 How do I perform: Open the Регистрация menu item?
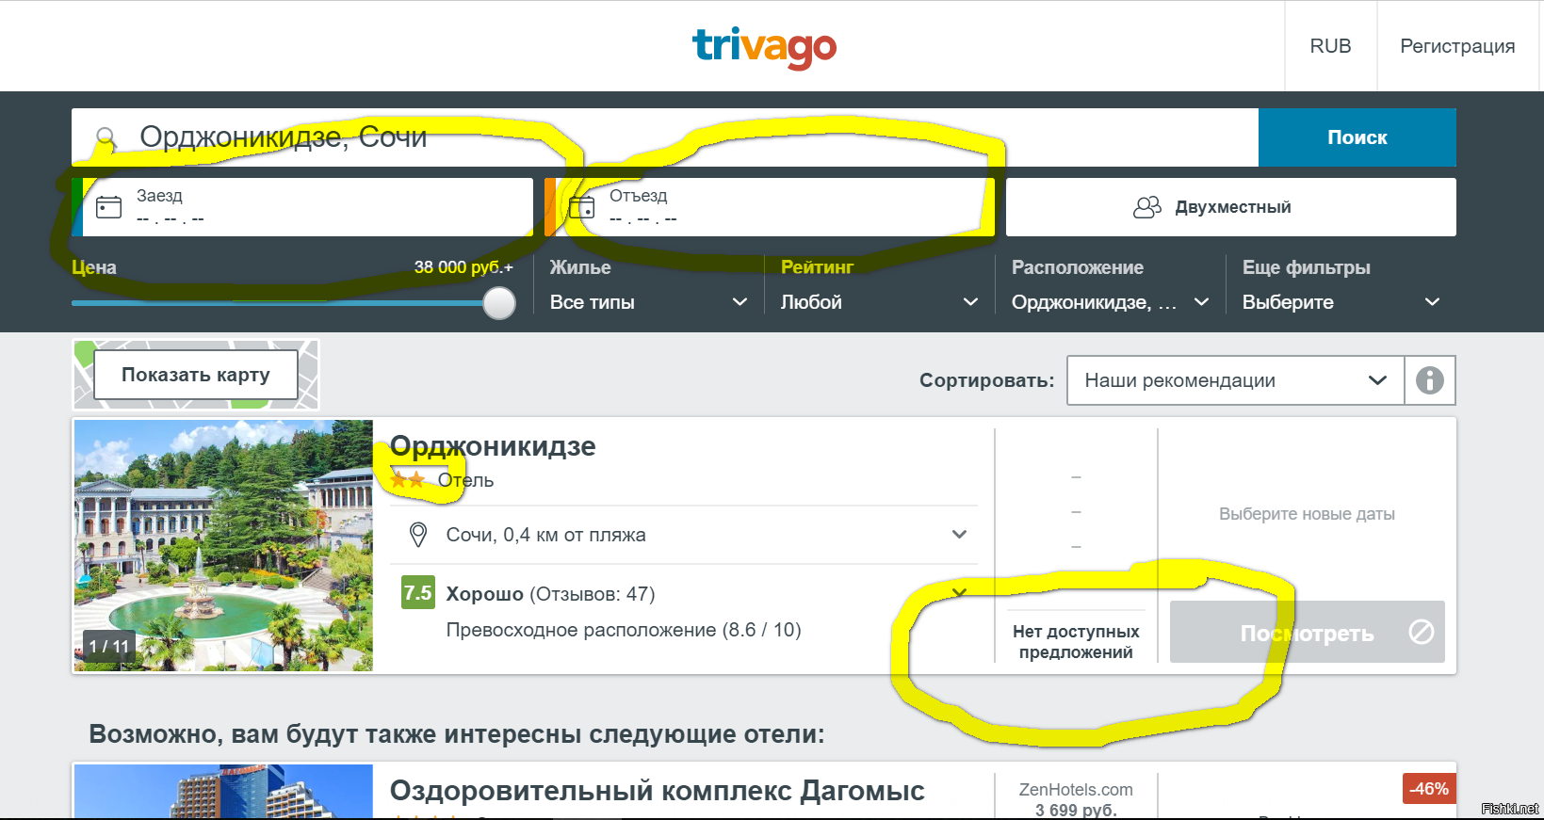(x=1457, y=46)
